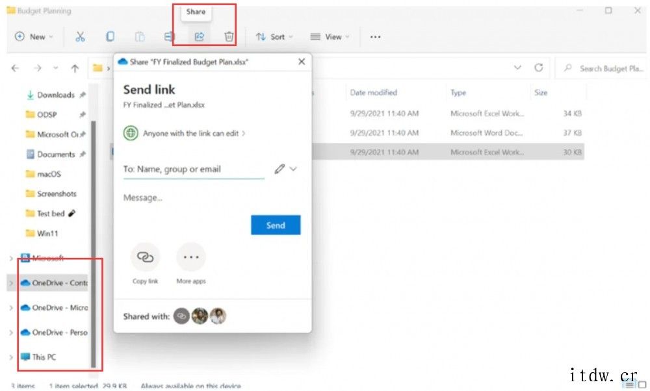
Task: Select OneDrive - Perso in sidebar
Action: click(x=54, y=332)
